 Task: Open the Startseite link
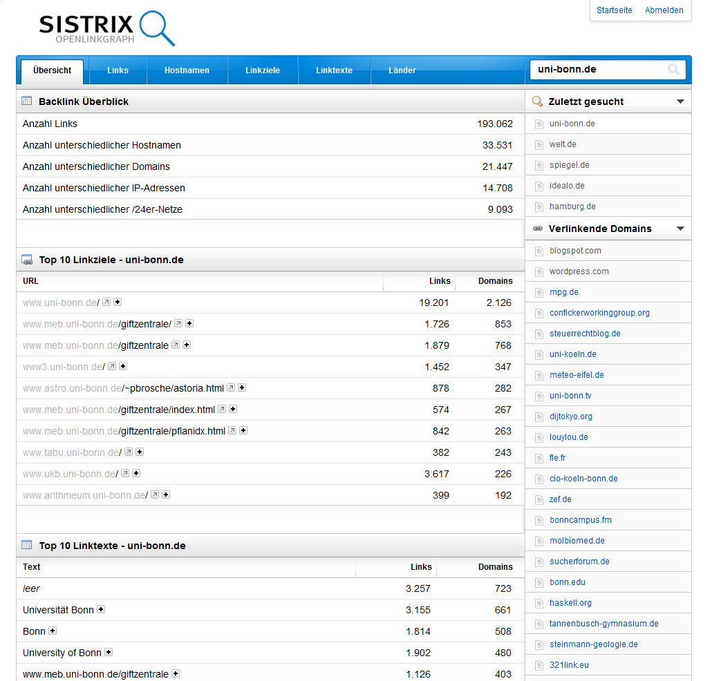tap(614, 10)
